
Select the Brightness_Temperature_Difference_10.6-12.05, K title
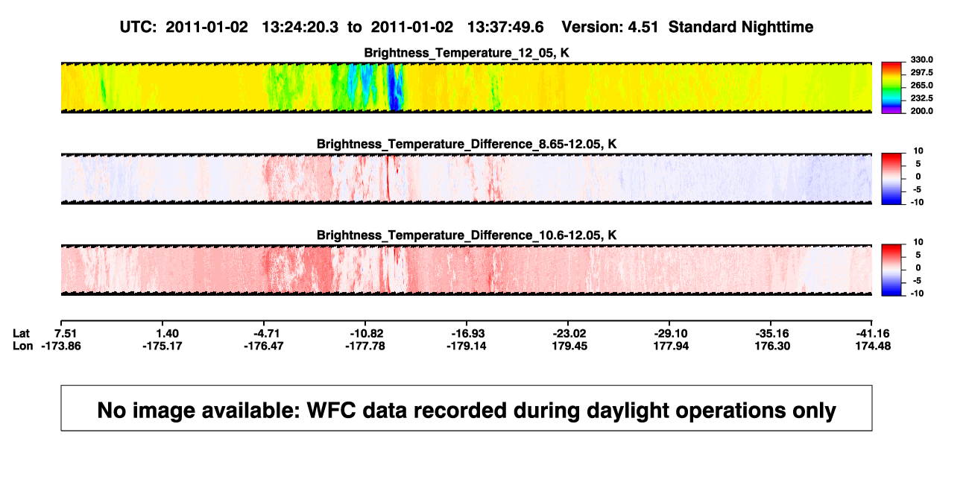(467, 235)
